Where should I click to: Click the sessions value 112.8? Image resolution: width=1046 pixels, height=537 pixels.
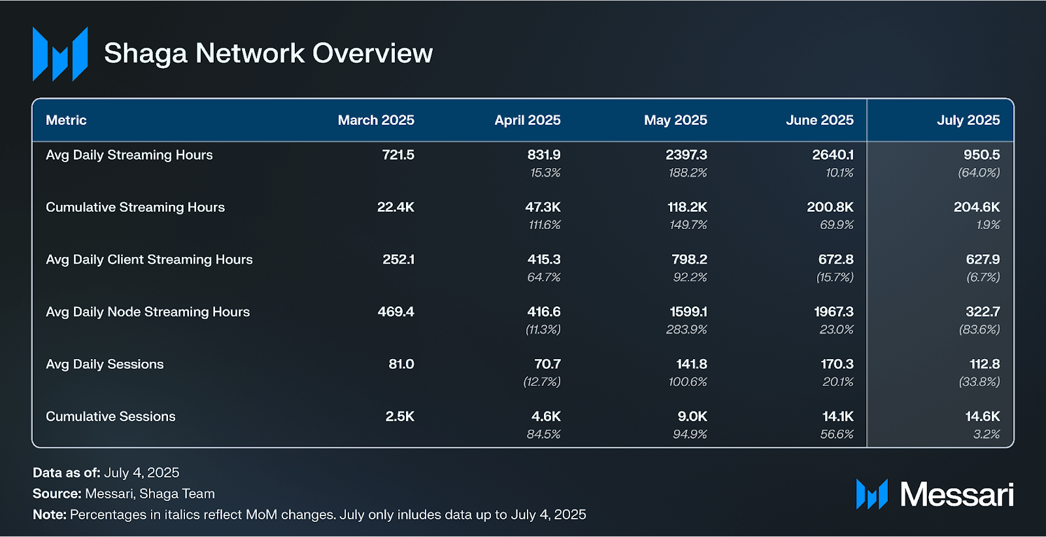pyautogui.click(x=985, y=364)
